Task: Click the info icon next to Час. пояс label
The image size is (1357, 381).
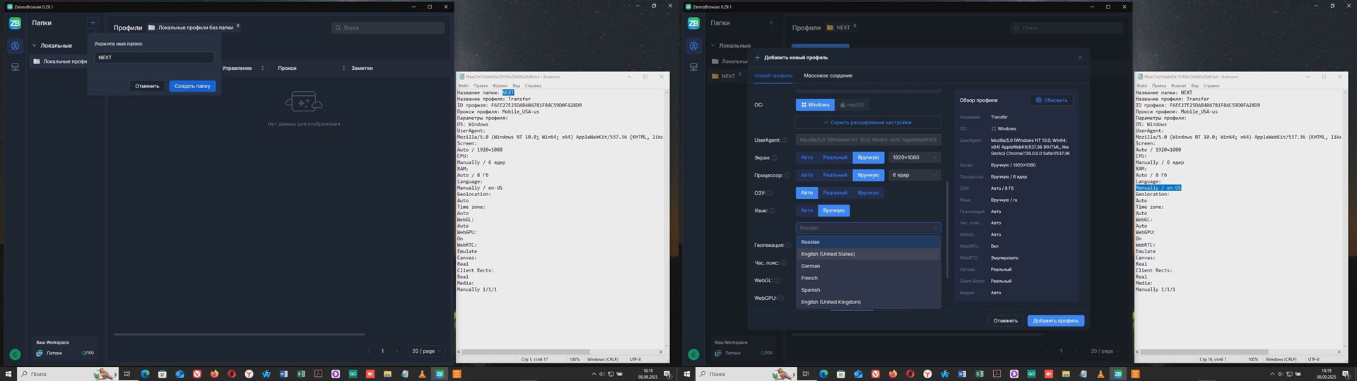Action: pos(783,263)
